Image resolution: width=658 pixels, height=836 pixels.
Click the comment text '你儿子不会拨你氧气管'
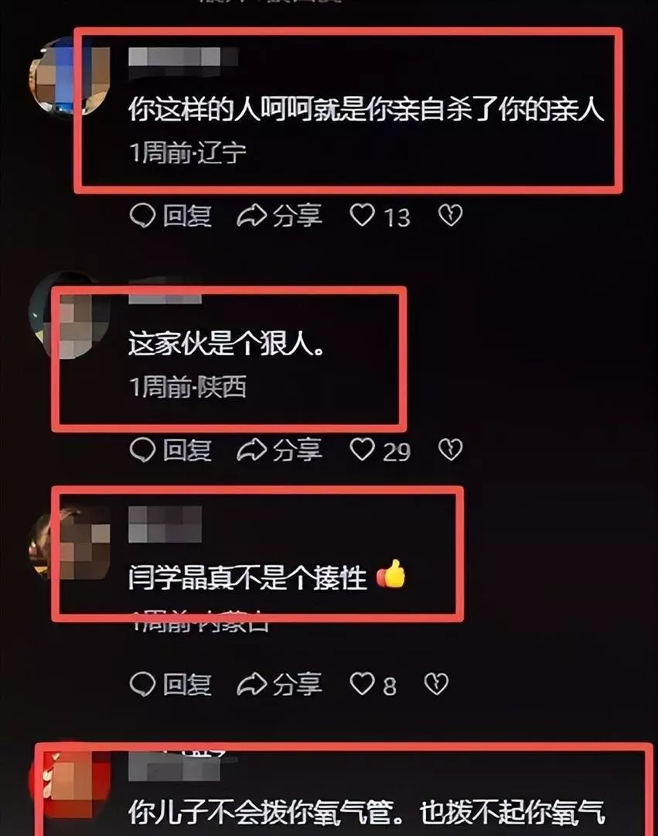266,813
